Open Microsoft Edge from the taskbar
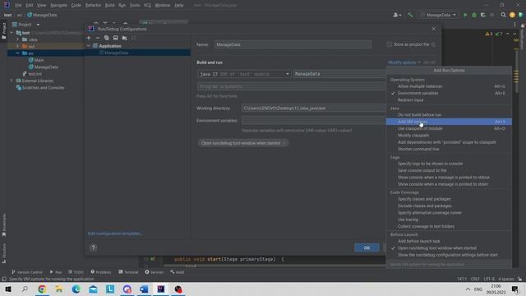The height and width of the screenshot is (296, 526). tap(76, 289)
